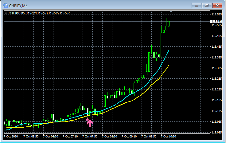This screenshot has width=226, height=143.
Task: Click the 7 Oct 2020 time label
Action: tap(11, 136)
